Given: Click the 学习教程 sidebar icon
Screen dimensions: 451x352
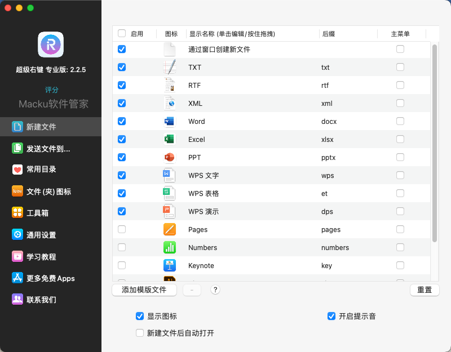Looking at the screenshot, I should [17, 256].
